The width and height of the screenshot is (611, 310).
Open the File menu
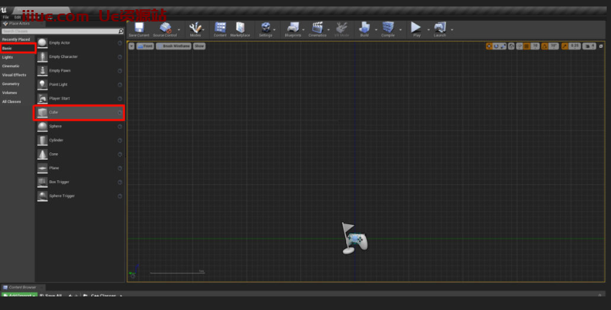point(5,16)
